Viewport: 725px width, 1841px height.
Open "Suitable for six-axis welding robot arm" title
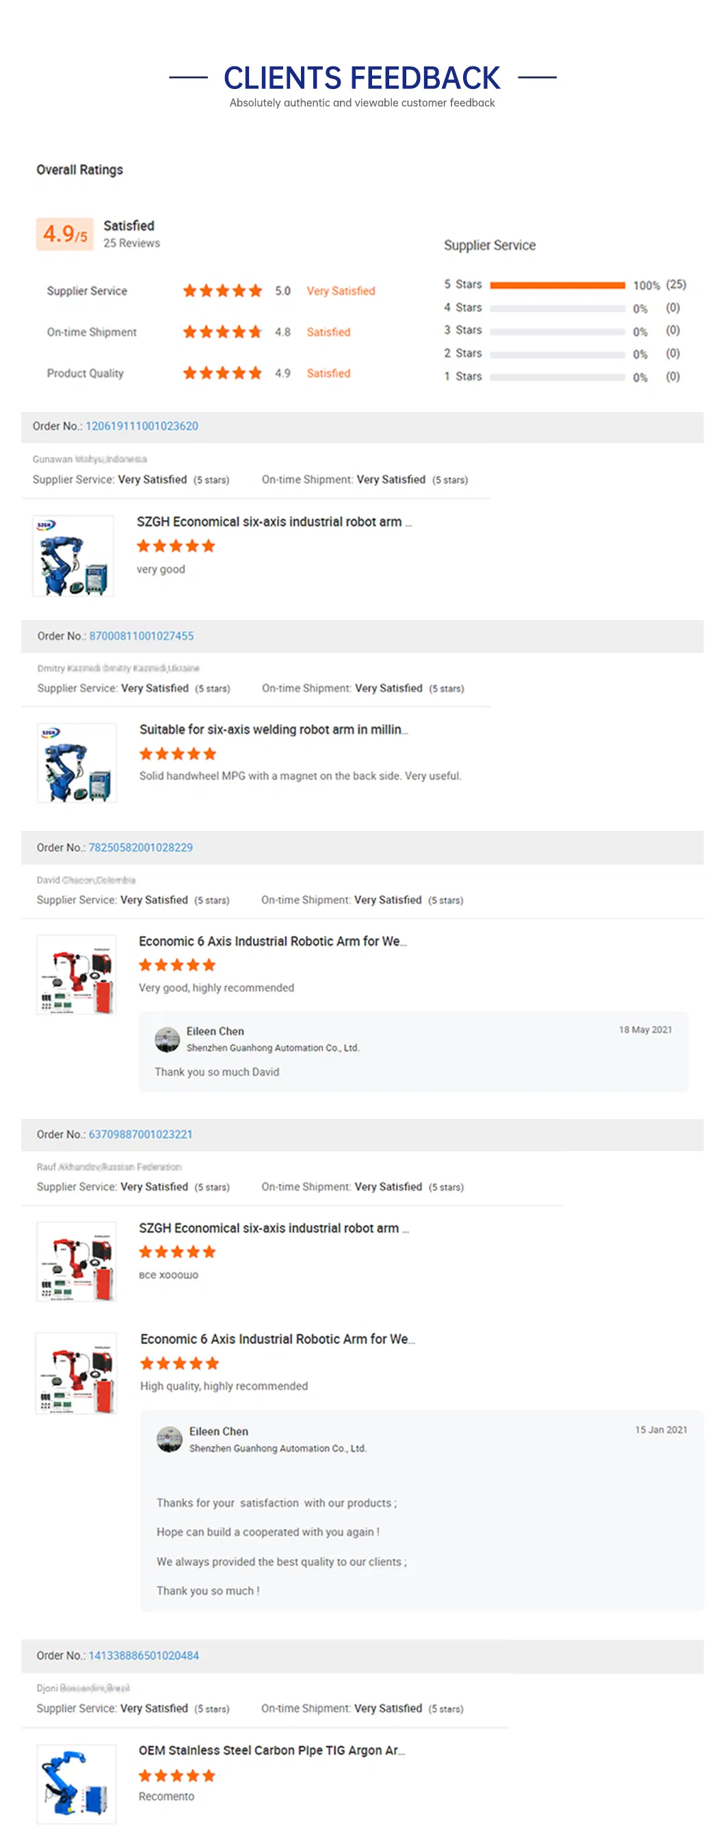(274, 730)
